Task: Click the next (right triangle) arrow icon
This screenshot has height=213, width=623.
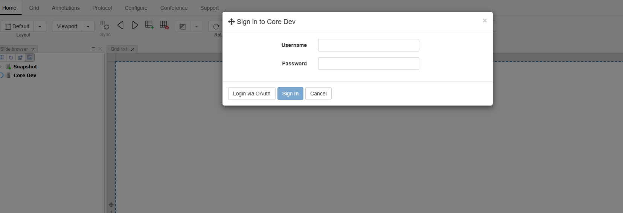Action: (135, 25)
